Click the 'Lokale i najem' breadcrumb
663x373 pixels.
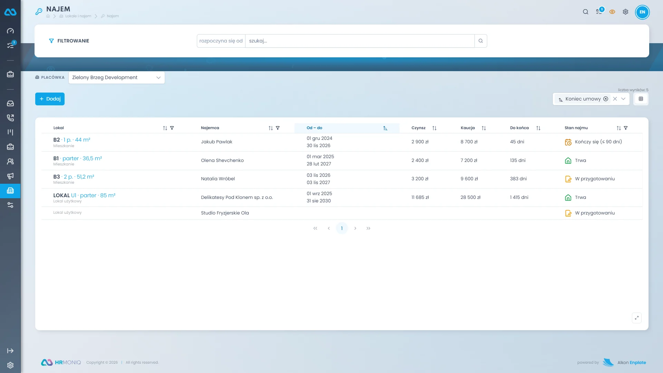78,16
